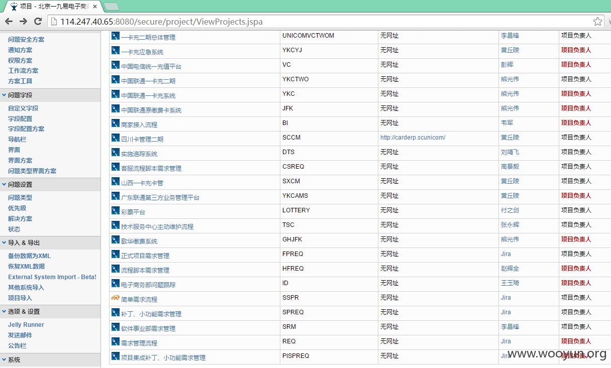Click project icon next to 一卡充应急系统
The image size is (611, 368).
(x=115, y=51)
